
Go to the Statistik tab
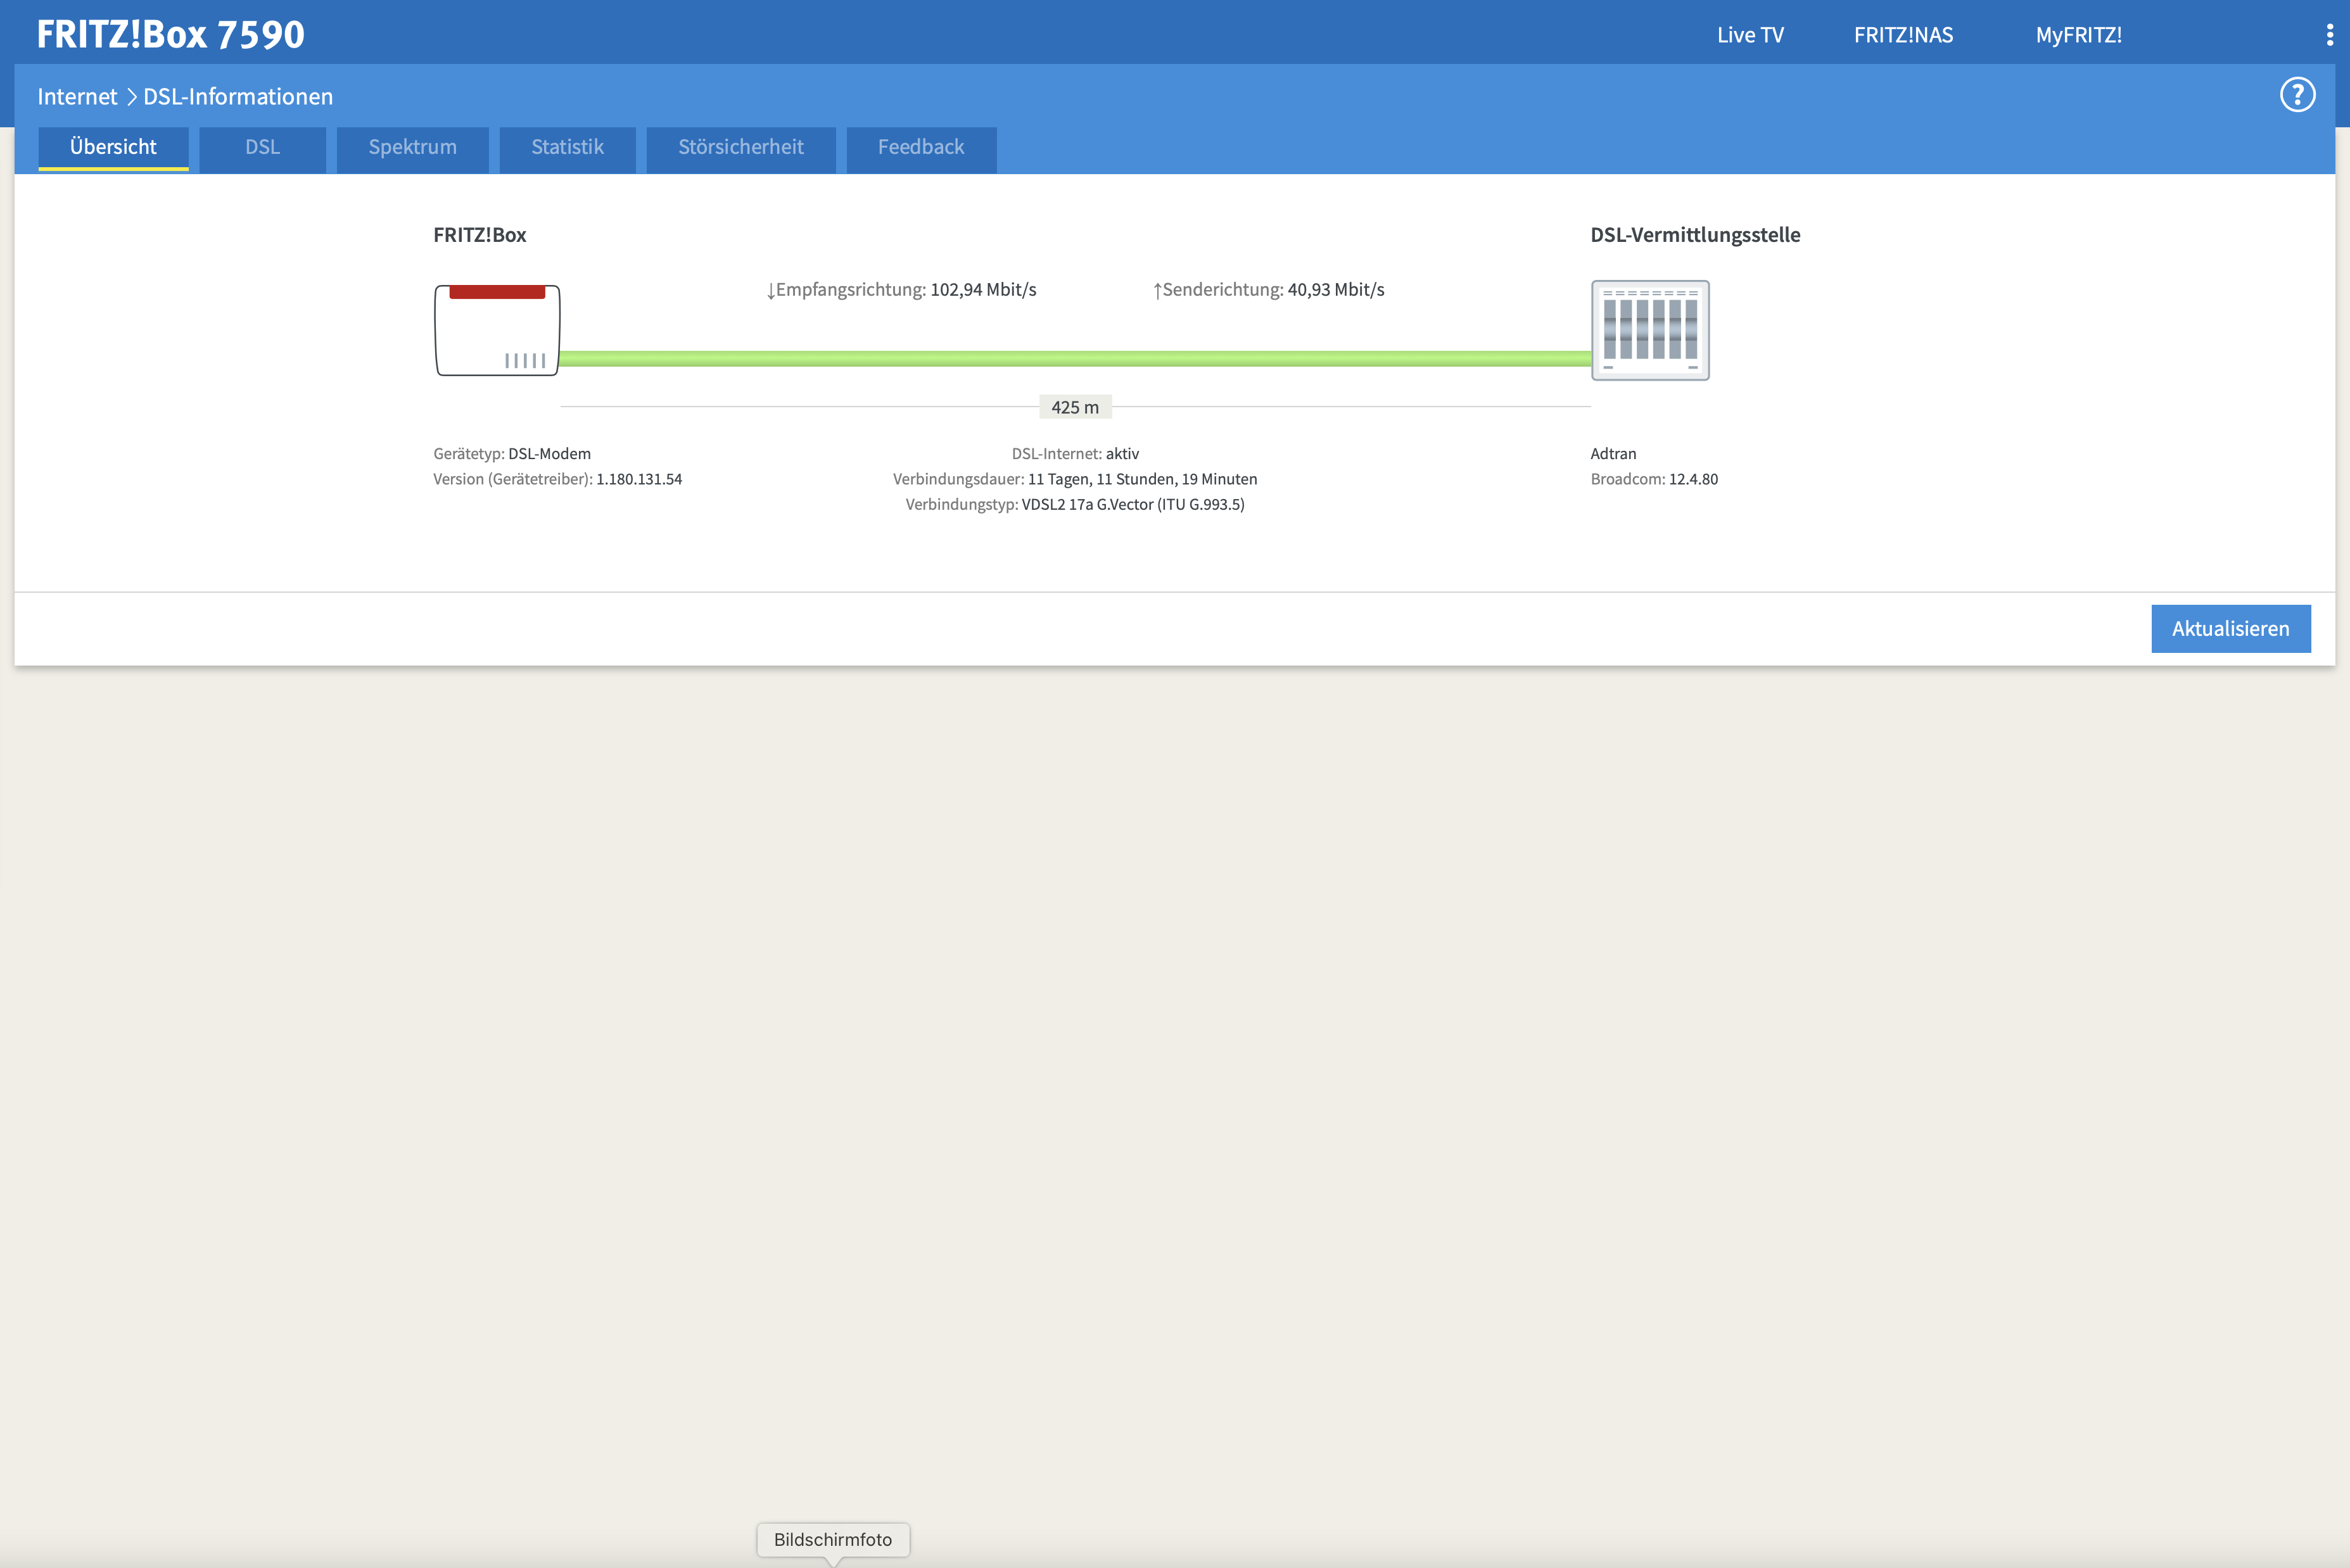(567, 148)
